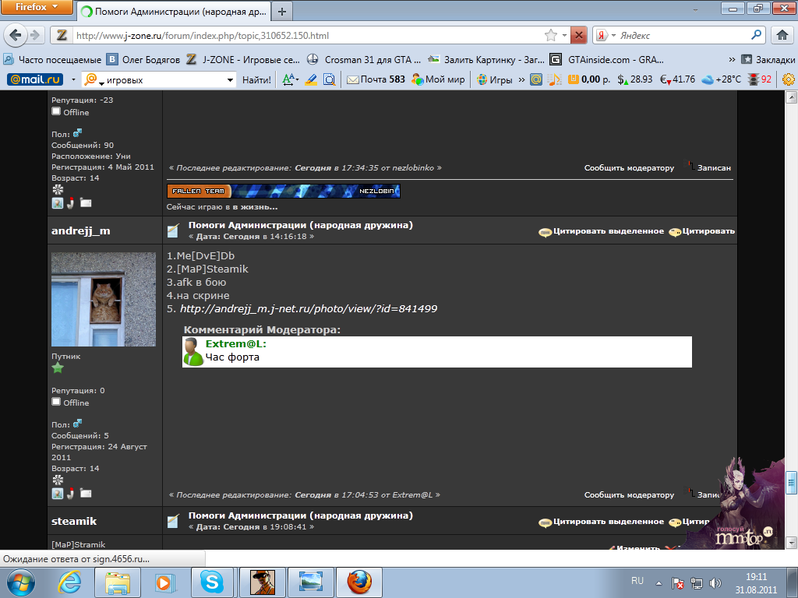Select the Помоги Администрации browser tab
Screen dimensions: 798x598
click(174, 11)
